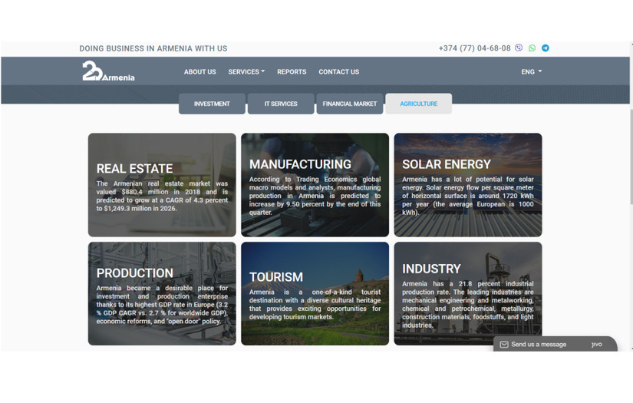Select the Contact Us menu item
633x403 pixels.
tap(338, 72)
